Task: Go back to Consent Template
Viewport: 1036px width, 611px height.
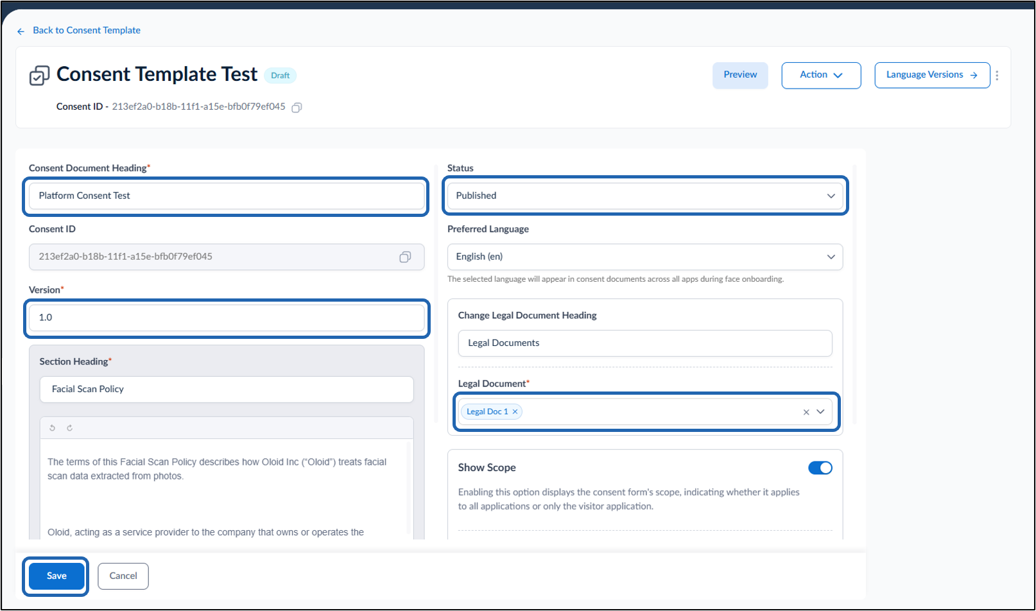Action: 87,31
